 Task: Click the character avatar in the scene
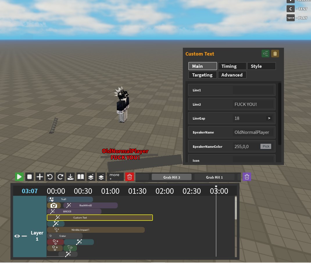[x=122, y=105]
